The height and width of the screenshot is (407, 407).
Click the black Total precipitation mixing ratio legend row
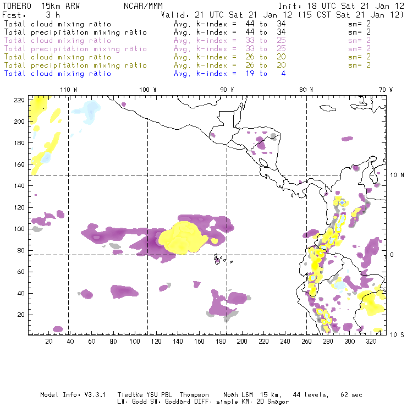tap(187, 32)
